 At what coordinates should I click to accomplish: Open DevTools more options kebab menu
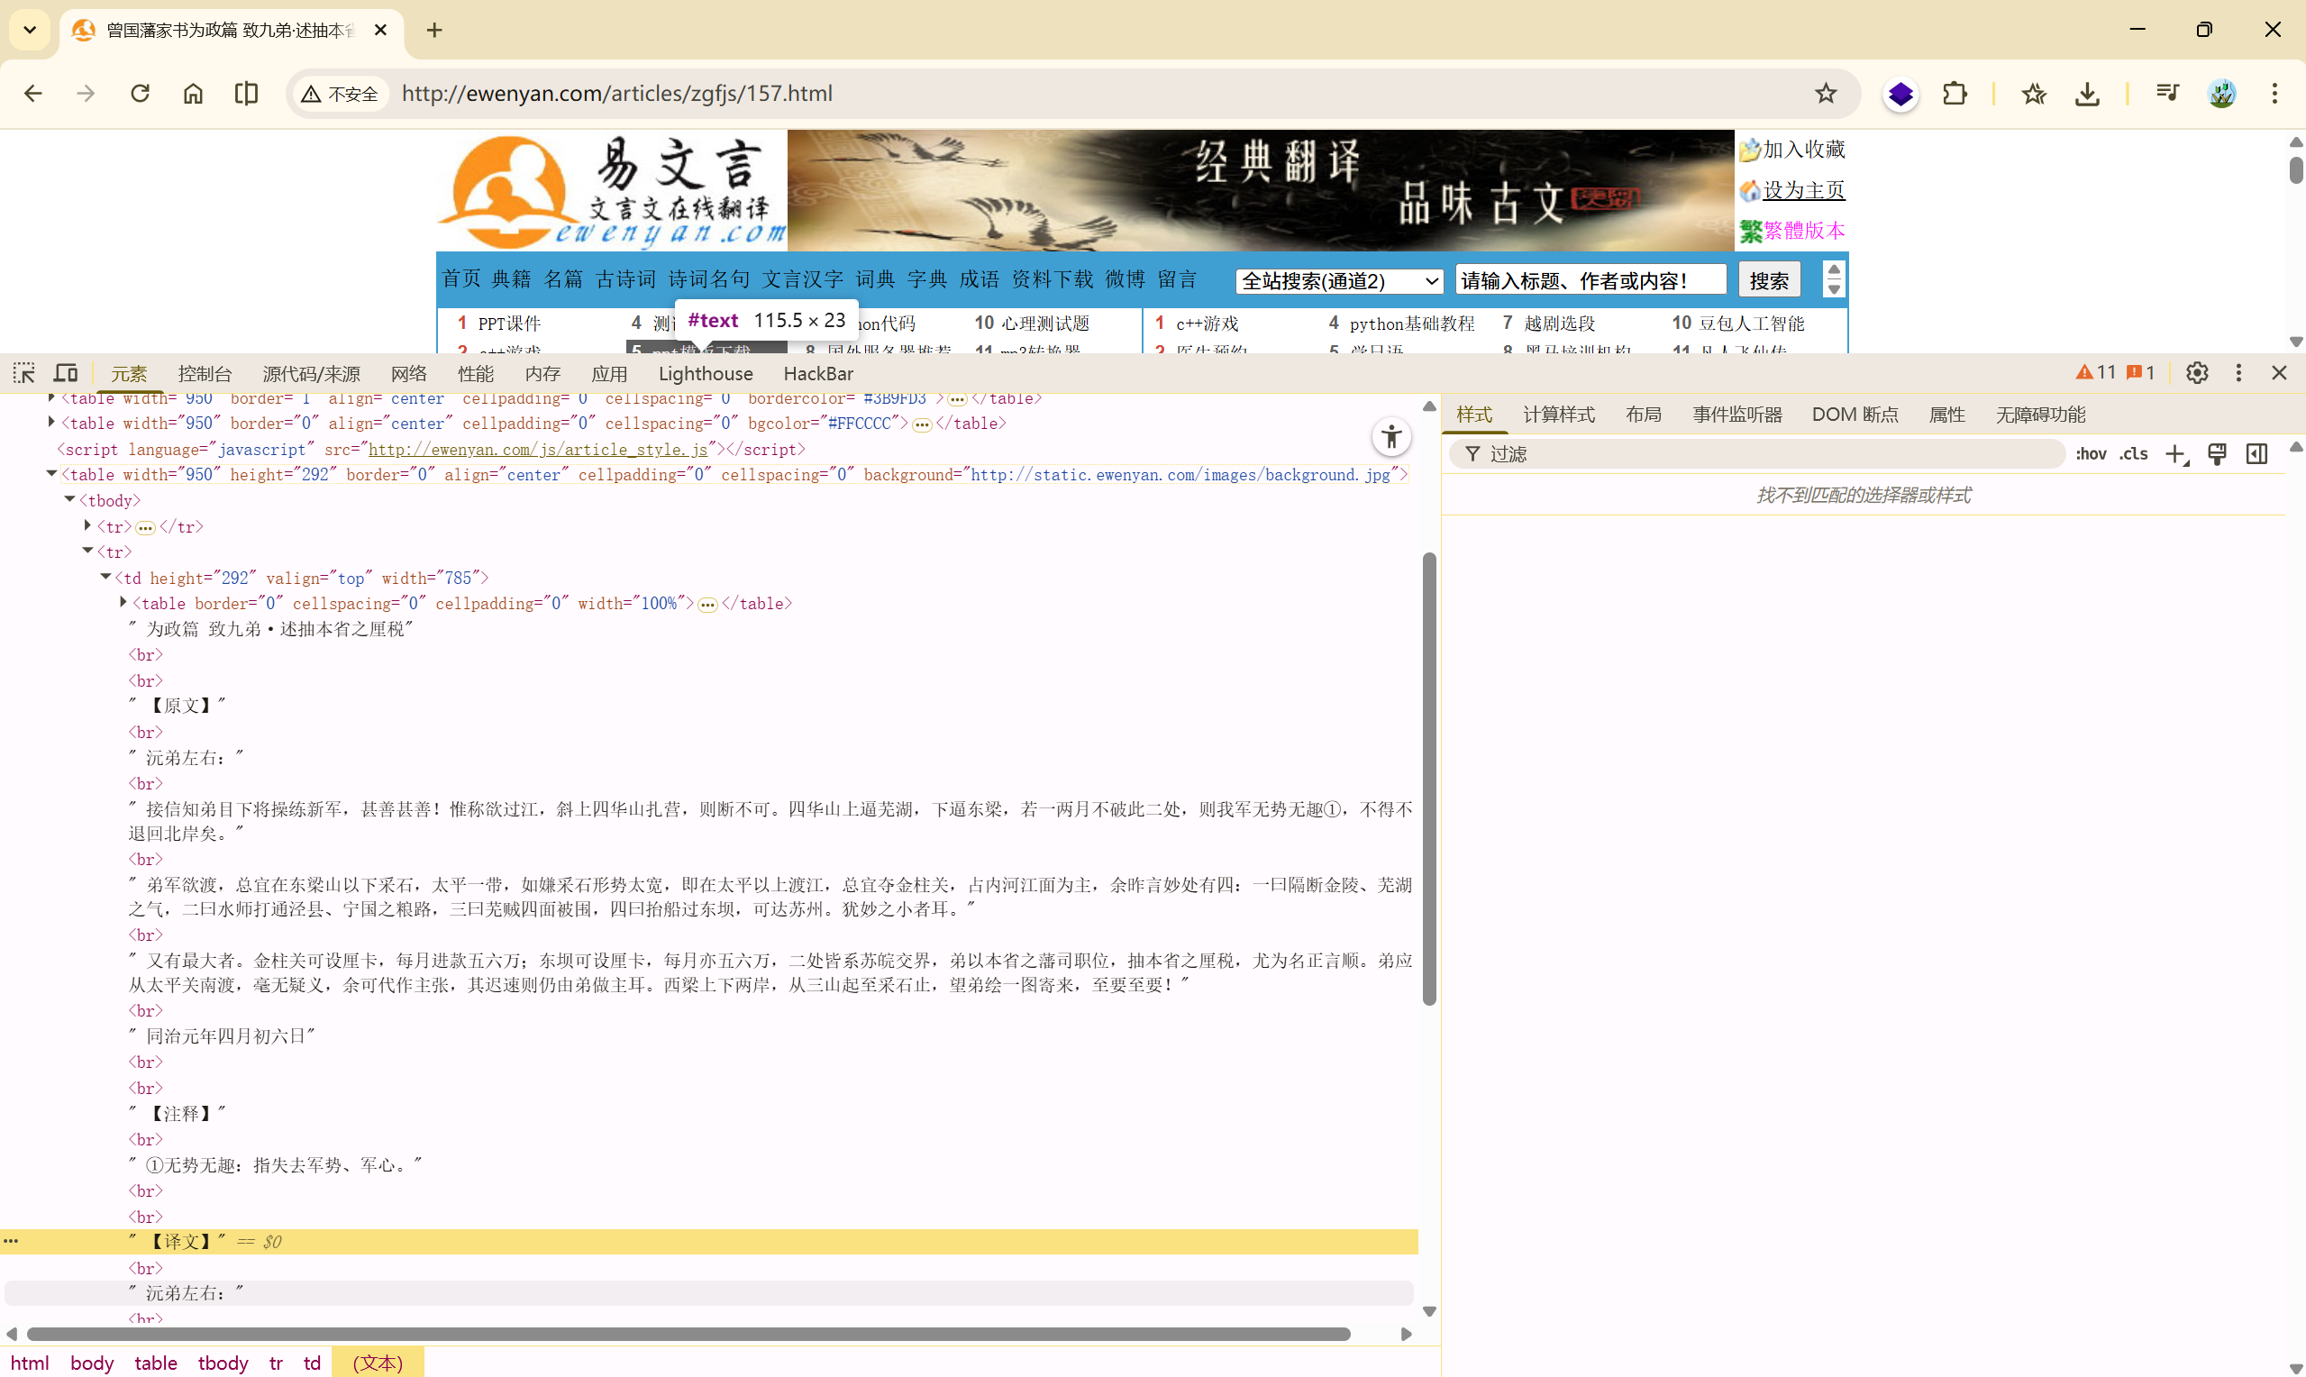2238,373
